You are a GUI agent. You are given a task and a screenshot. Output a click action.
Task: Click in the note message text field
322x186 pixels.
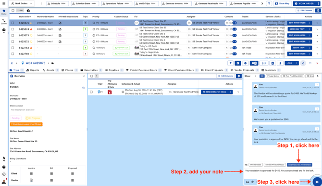283,173
